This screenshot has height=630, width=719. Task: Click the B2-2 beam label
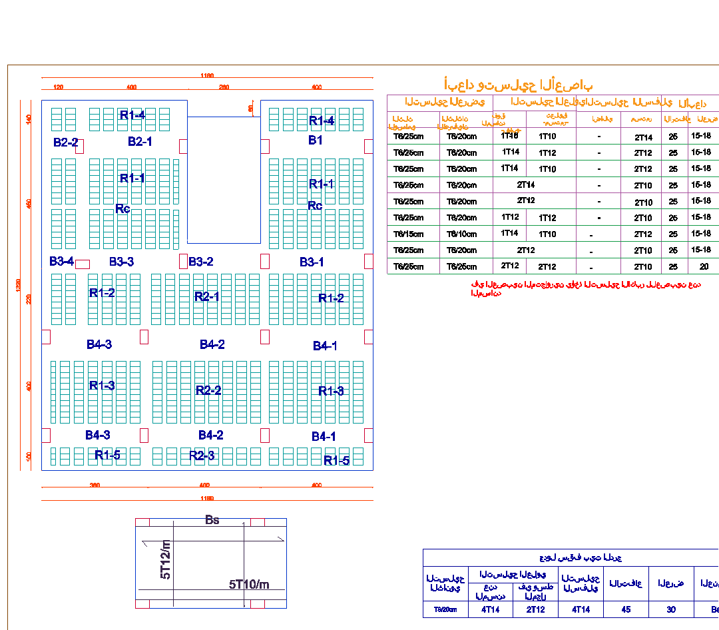coord(65,143)
